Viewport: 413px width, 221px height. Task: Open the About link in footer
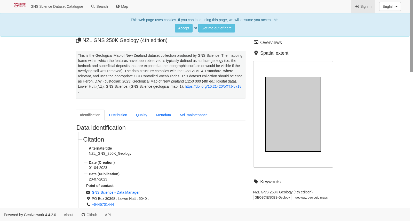tap(68, 215)
